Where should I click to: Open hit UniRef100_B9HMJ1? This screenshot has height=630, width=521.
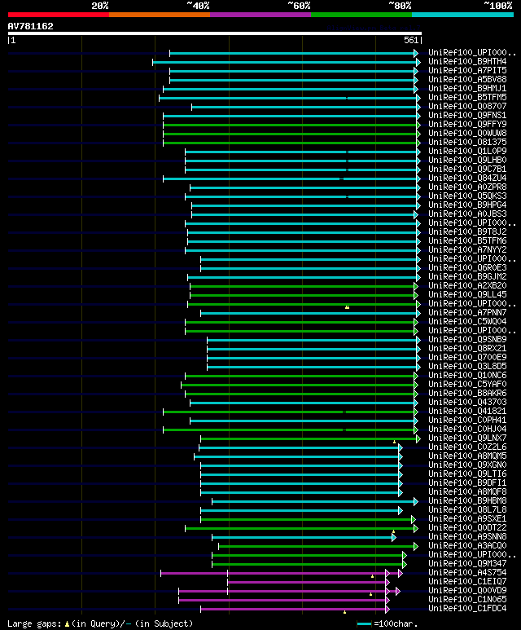click(x=467, y=88)
